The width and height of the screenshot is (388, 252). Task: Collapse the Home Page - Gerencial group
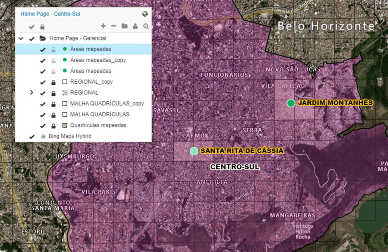21,38
